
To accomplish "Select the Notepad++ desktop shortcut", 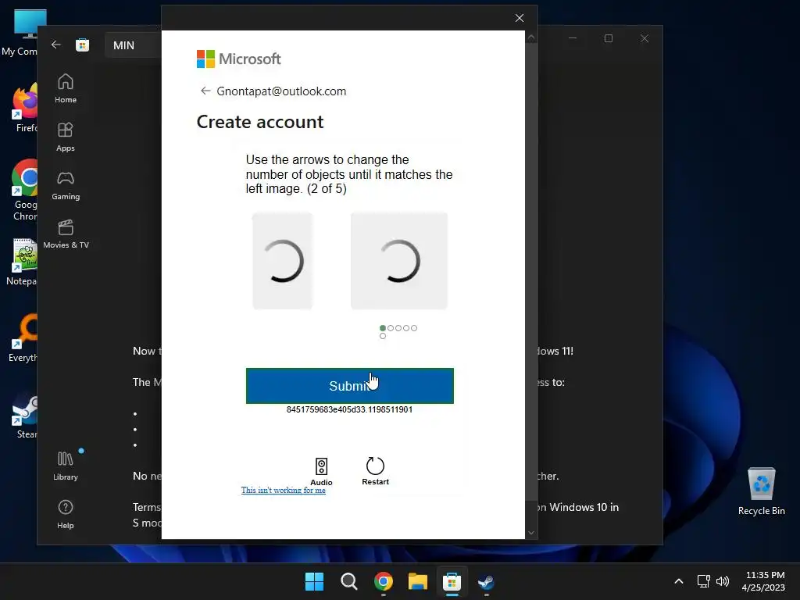I will point(21,262).
